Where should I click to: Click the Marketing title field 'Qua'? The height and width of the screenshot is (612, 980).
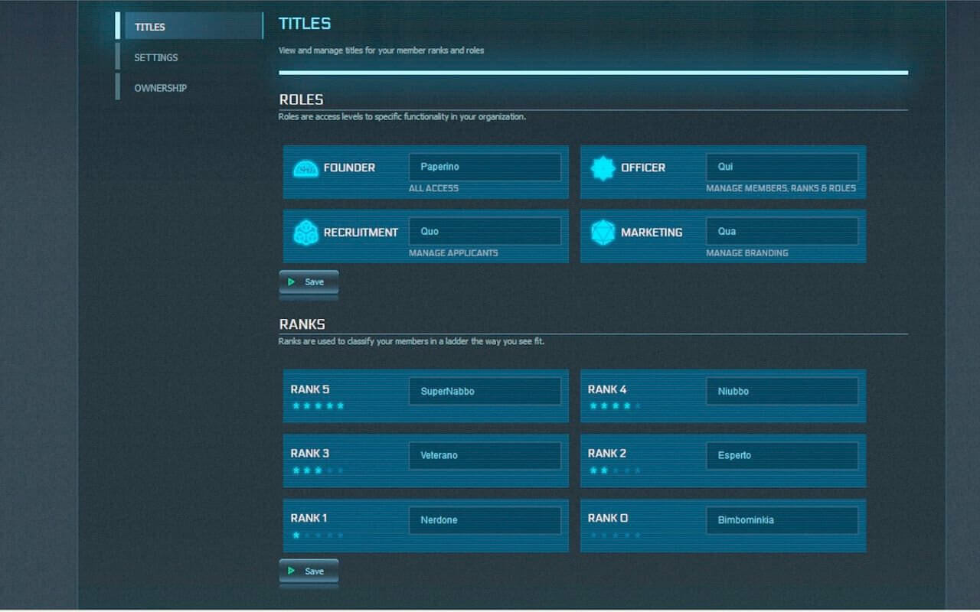pyautogui.click(x=782, y=231)
